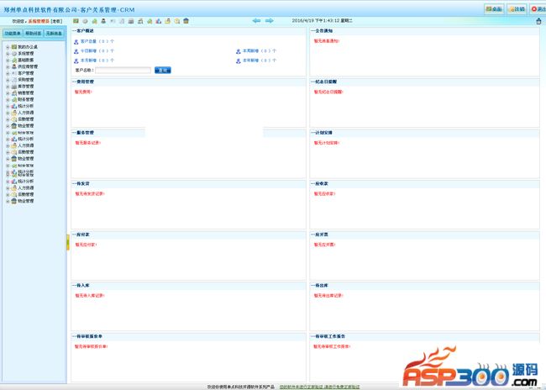Click the 桌面 desktop button
The width and height of the screenshot is (546, 390).
(494, 8)
